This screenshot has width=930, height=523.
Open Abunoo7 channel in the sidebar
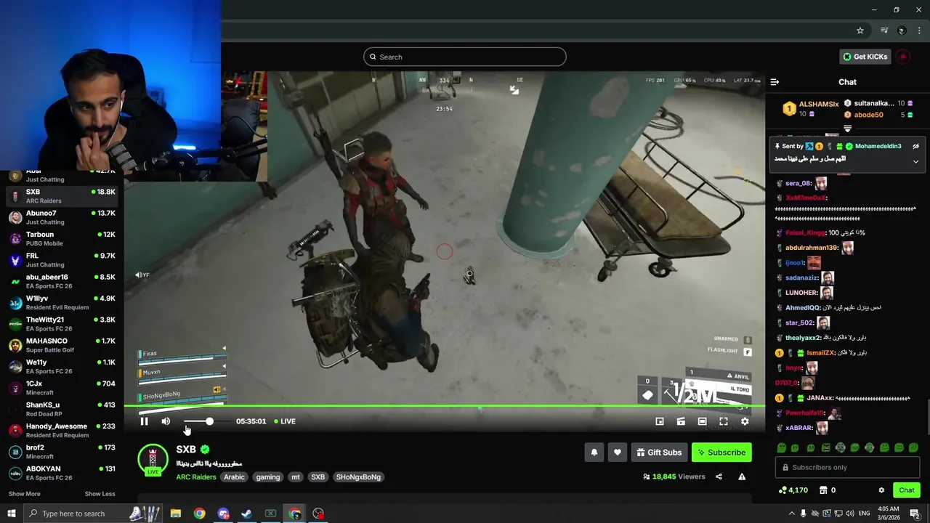point(62,217)
